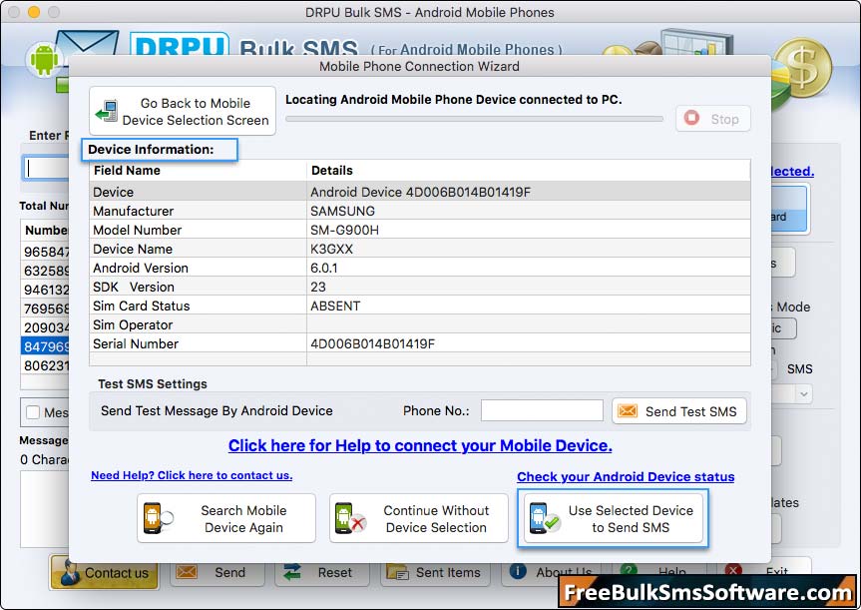This screenshot has height=610, width=861.
Task: Click the phone with red X icon
Action: 350,518
